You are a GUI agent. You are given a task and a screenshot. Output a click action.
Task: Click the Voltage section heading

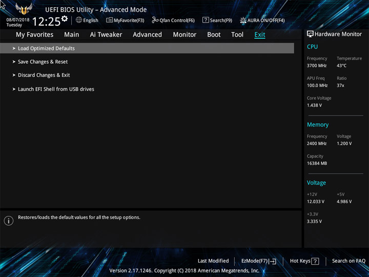coord(316,183)
